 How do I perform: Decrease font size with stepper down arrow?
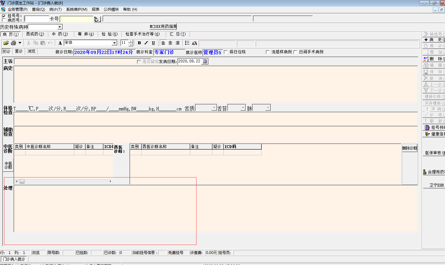pos(131,45)
